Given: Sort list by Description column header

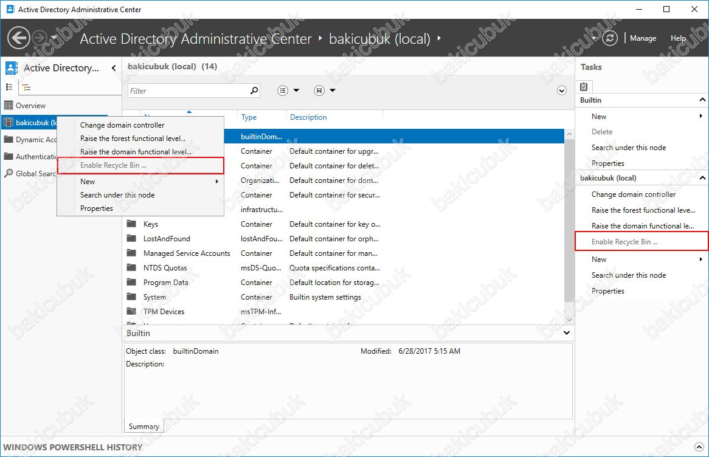Looking at the screenshot, I should point(308,117).
